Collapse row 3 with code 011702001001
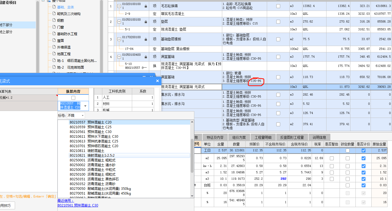 119,39
